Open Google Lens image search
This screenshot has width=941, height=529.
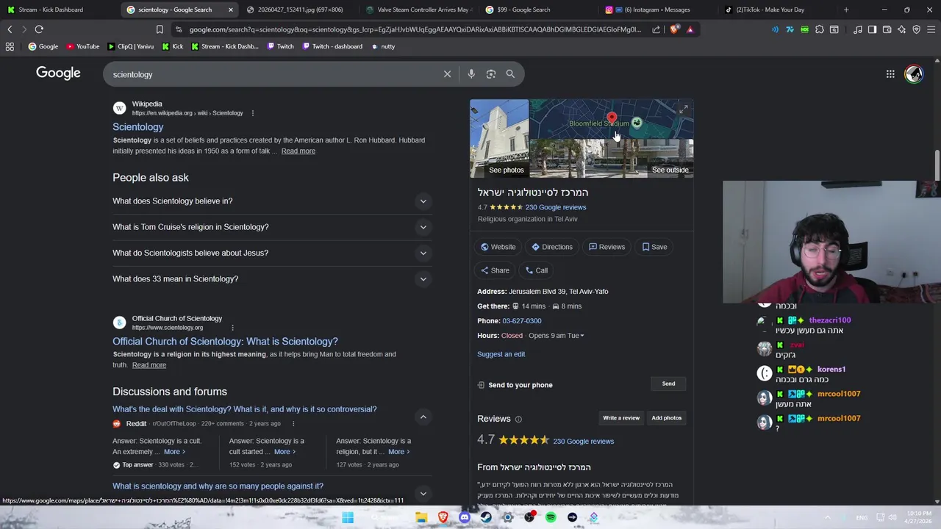pos(491,74)
